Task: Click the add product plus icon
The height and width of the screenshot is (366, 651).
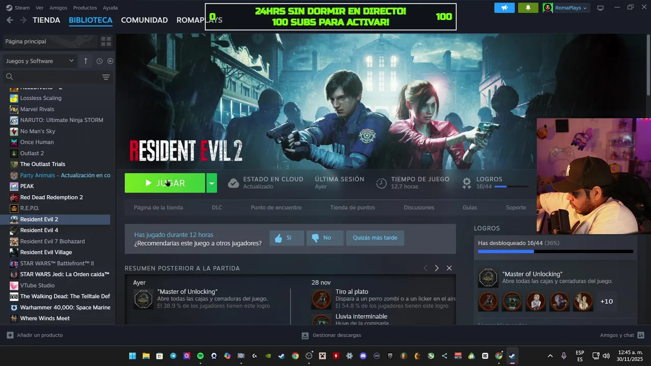Action: (x=10, y=335)
